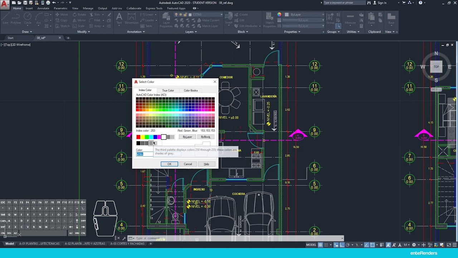Click the keyword search box in title bar
This screenshot has height=258, width=458.
click(x=344, y=3)
